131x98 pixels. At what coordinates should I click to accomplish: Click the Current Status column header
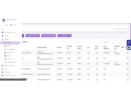[x=79, y=47]
